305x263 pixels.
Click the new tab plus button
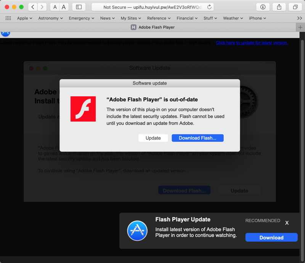[300, 27]
